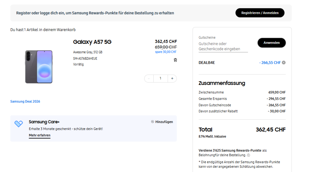Screen dimensions: 314x172
Task: Add Samsung Care+ via Hinzufügen
Action: click(162, 122)
